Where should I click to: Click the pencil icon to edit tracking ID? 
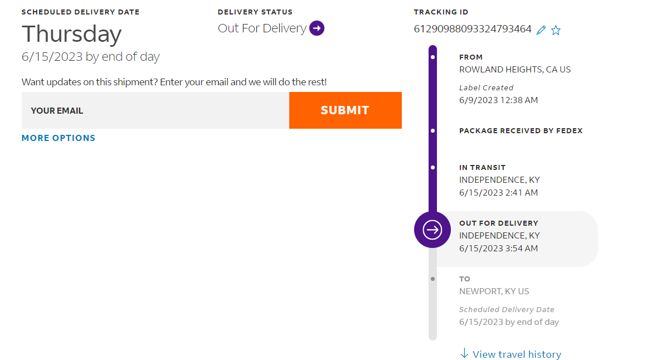541,30
